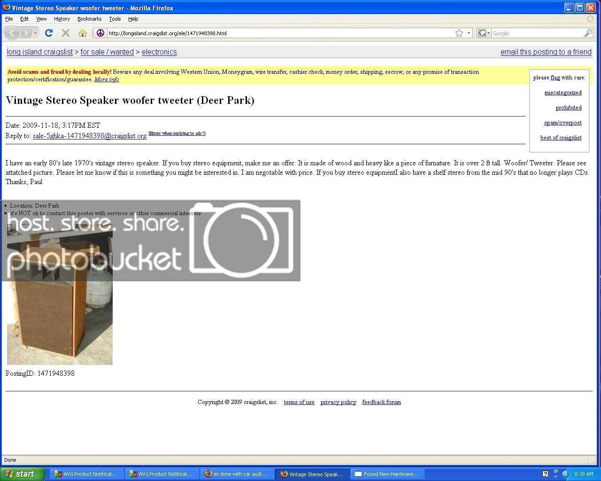Go forward one page in Firefox
Viewport: 601px width, 481px height.
click(26, 33)
